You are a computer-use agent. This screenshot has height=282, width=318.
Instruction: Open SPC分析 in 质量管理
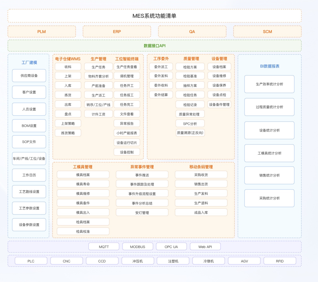point(189,123)
